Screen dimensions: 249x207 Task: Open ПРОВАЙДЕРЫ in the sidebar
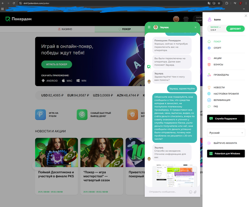click(x=221, y=75)
